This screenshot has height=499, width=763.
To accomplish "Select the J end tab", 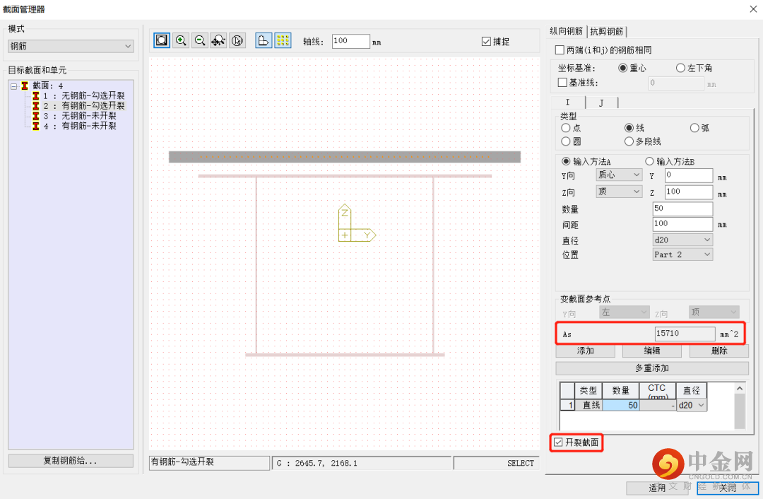I will click(601, 102).
